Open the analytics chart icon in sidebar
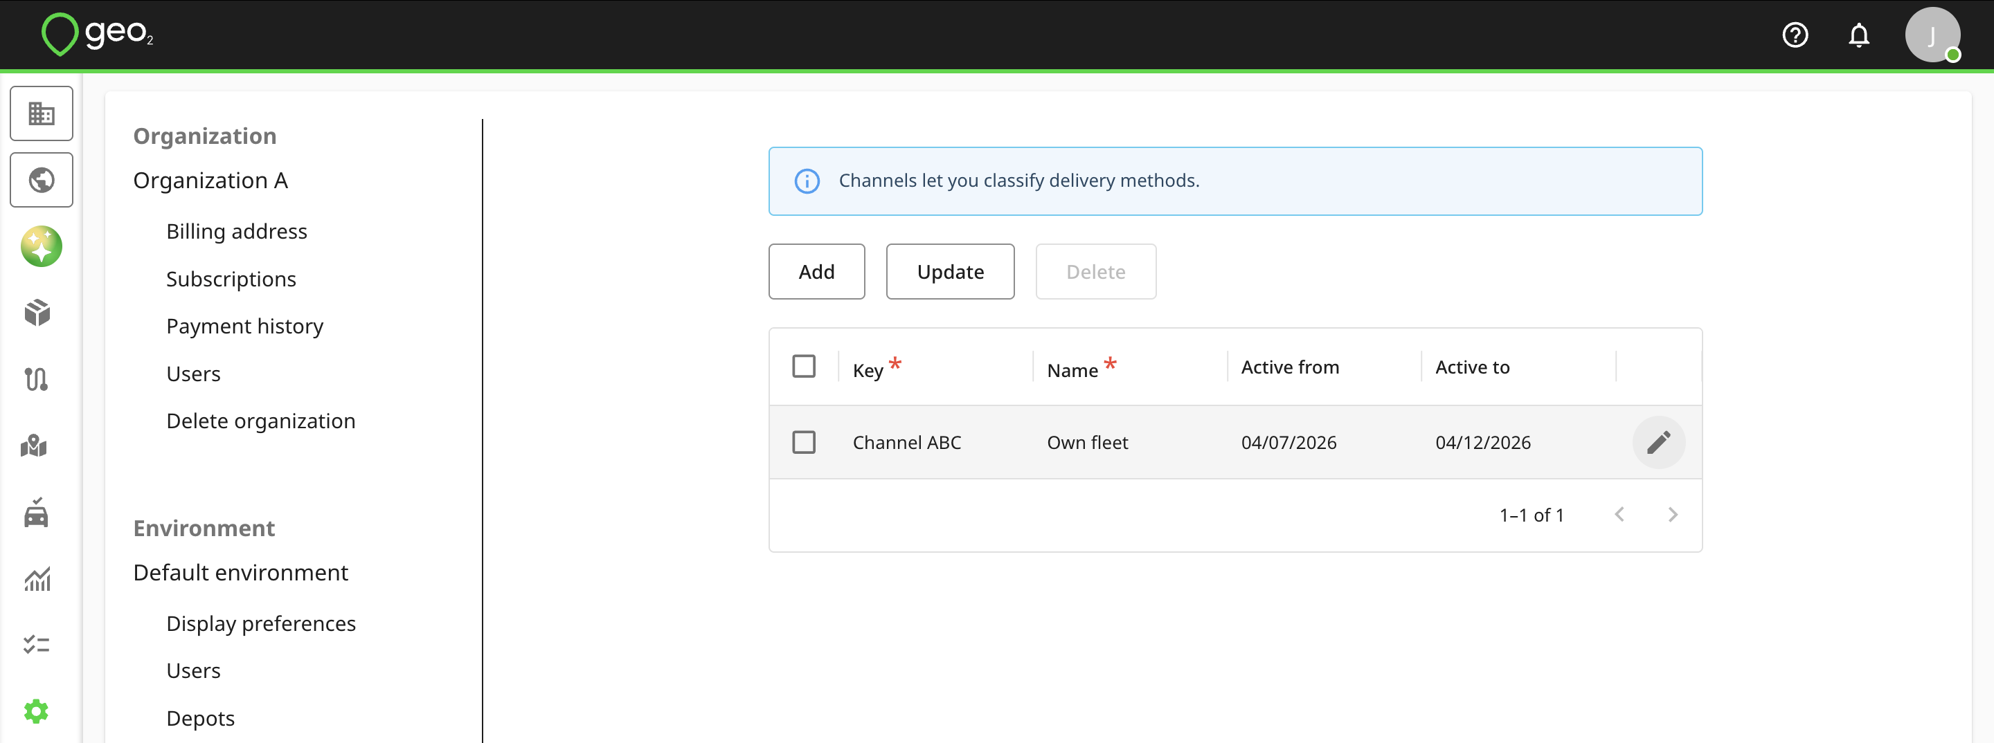This screenshot has height=743, width=1994. [x=37, y=578]
